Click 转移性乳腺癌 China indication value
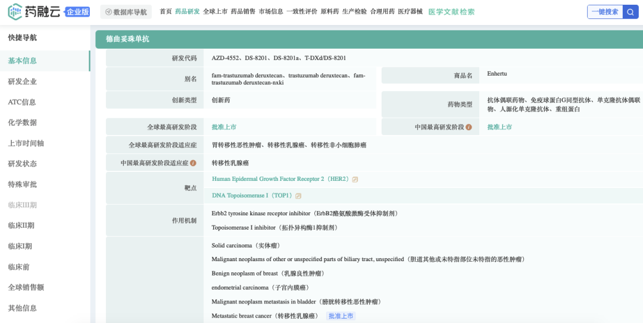This screenshot has width=643, height=323. click(230, 163)
